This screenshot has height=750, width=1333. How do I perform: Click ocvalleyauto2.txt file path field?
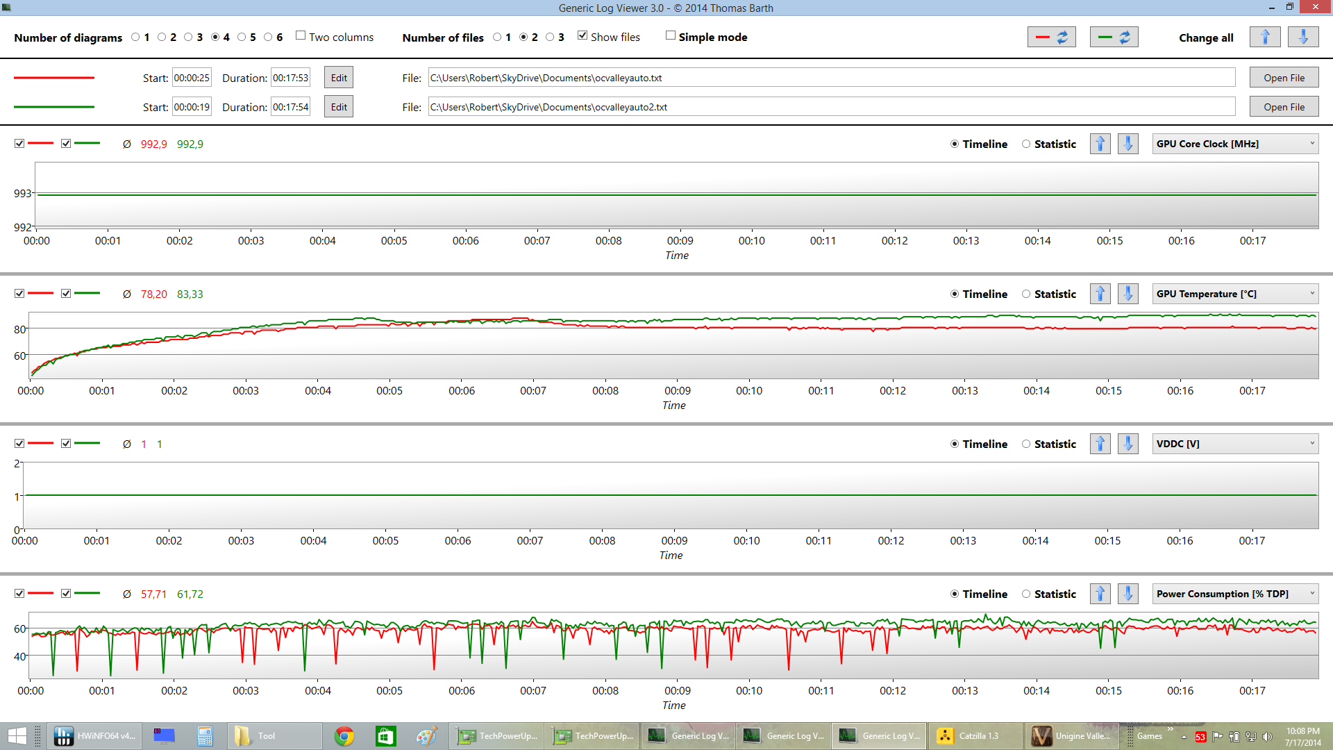pyautogui.click(x=832, y=107)
